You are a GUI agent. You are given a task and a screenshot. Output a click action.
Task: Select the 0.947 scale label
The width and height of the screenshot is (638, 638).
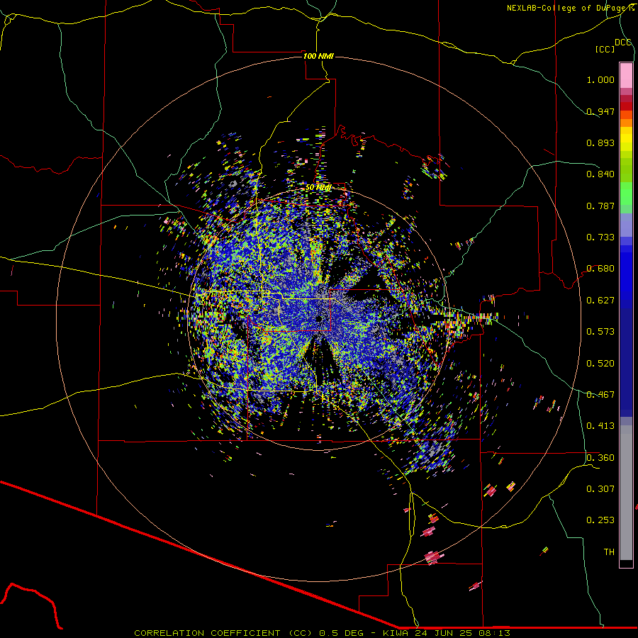pyautogui.click(x=600, y=111)
